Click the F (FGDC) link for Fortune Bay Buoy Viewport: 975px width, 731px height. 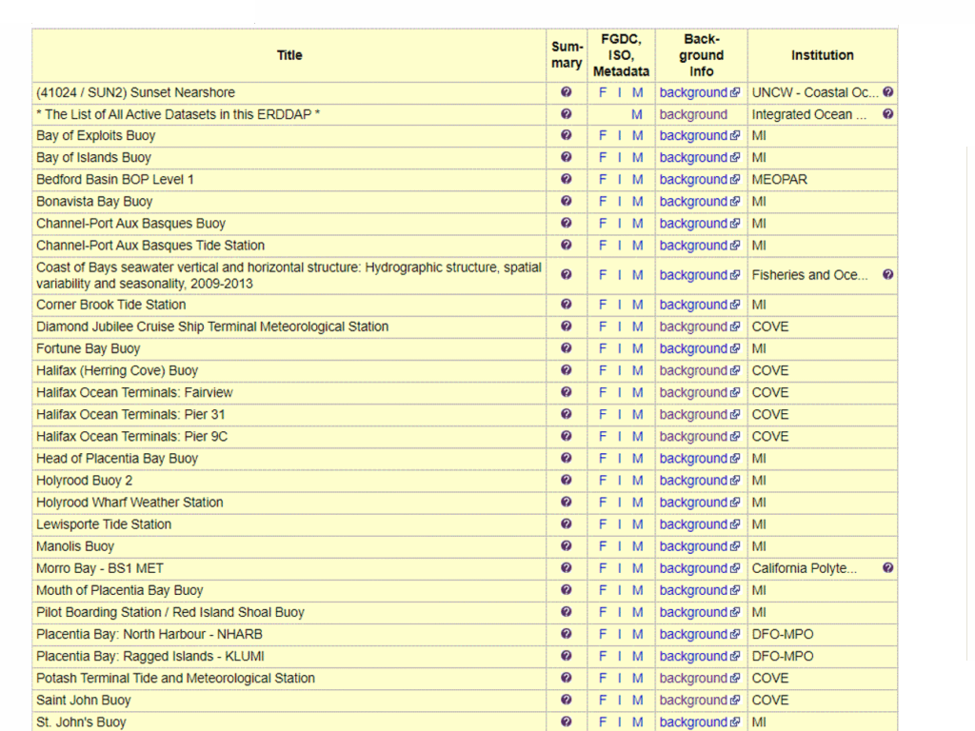[x=602, y=349]
